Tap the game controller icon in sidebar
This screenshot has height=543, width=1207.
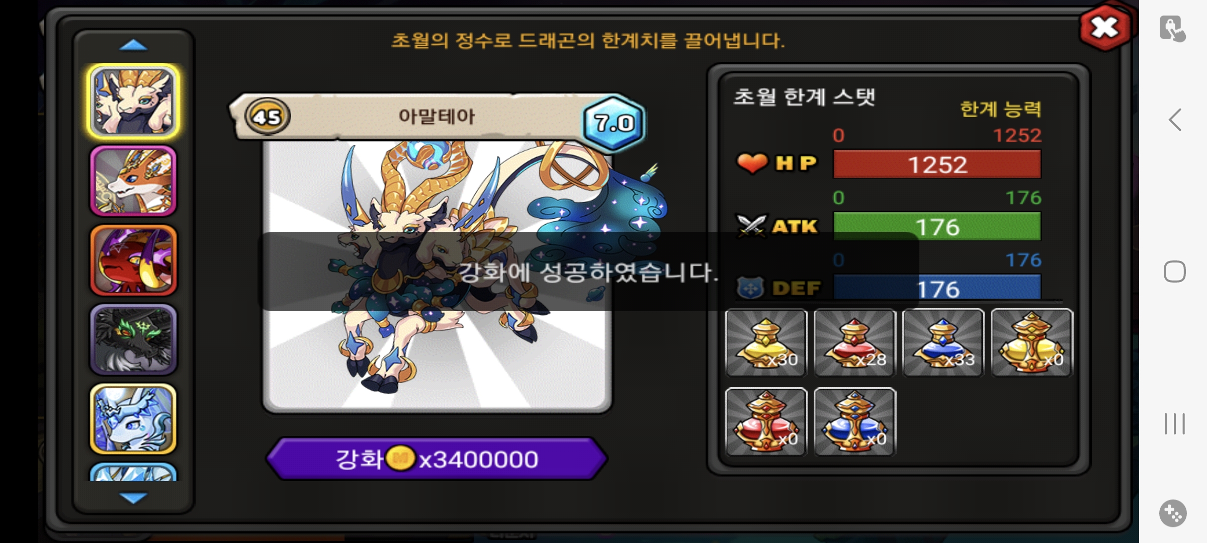tap(1173, 513)
